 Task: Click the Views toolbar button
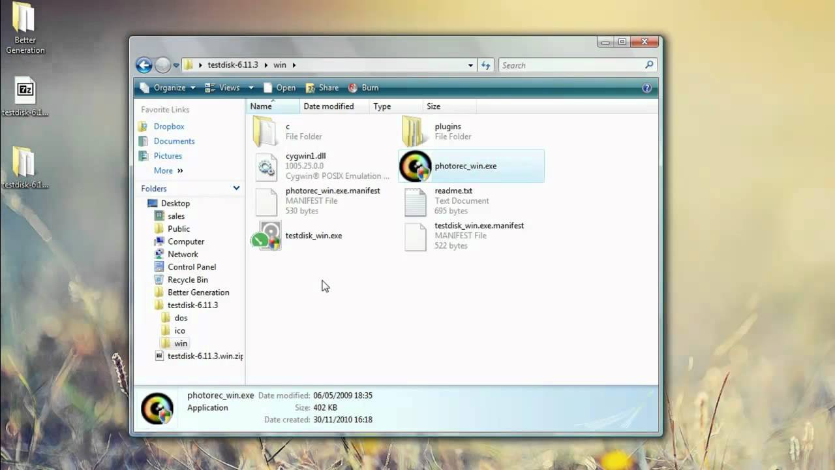click(x=222, y=87)
